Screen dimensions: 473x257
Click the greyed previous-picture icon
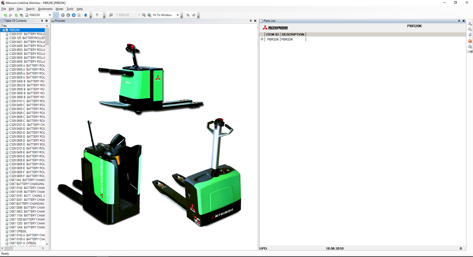click(144, 15)
